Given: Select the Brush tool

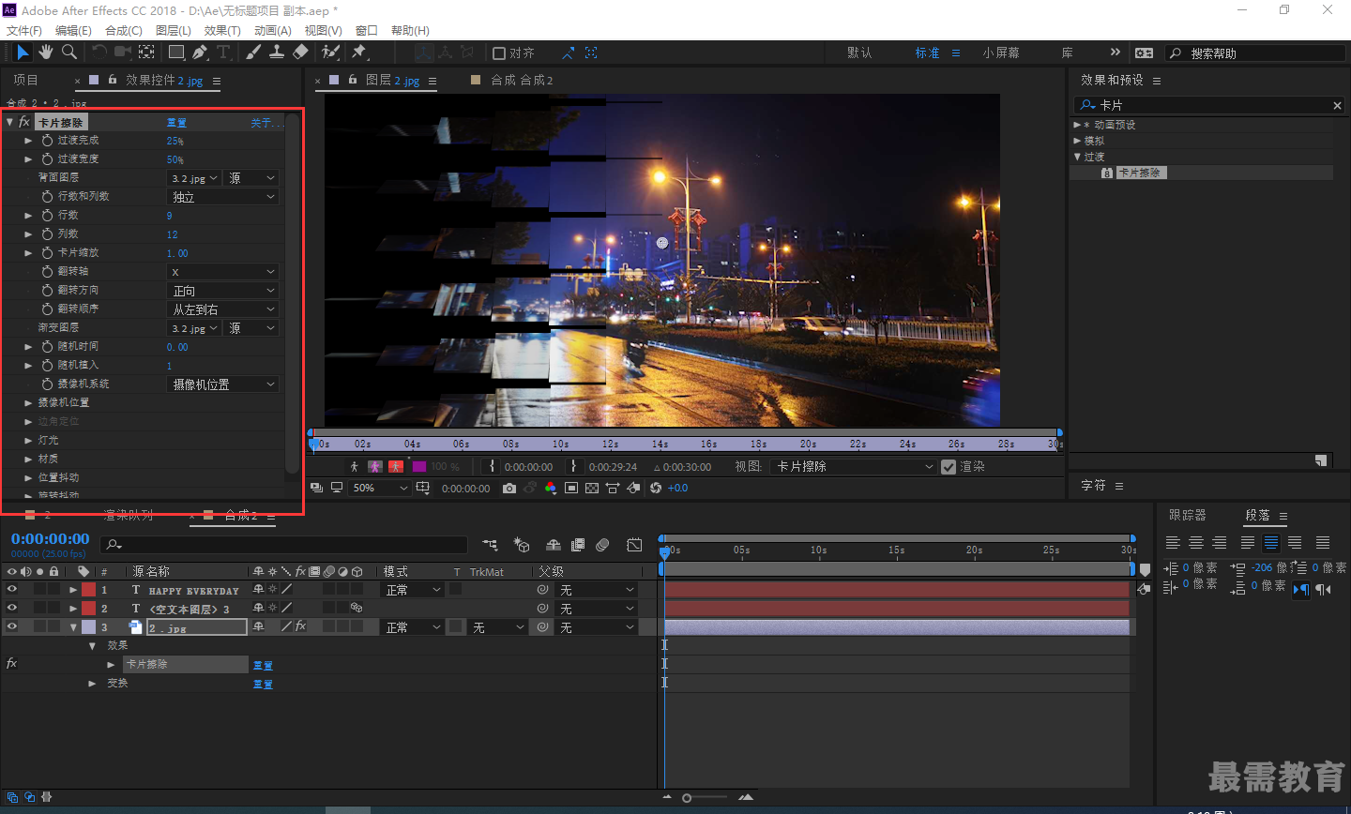Looking at the screenshot, I should tap(253, 53).
